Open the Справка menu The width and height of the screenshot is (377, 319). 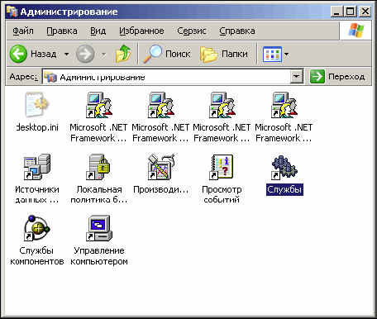point(237,31)
